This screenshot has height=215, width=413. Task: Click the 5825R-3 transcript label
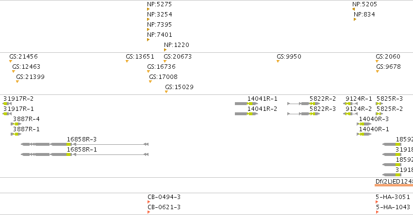click(390, 99)
